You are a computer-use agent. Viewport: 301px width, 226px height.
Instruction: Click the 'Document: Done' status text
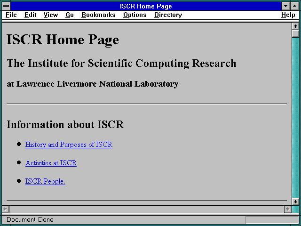(x=30, y=220)
